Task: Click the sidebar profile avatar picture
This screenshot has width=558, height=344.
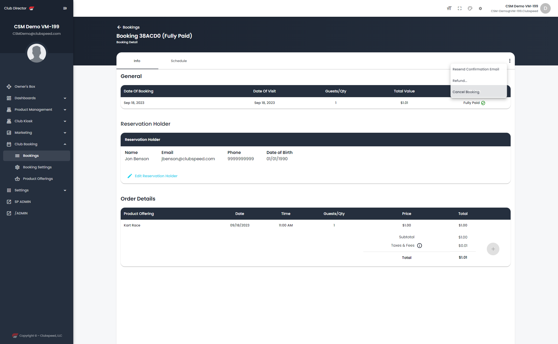Action: pos(37,53)
